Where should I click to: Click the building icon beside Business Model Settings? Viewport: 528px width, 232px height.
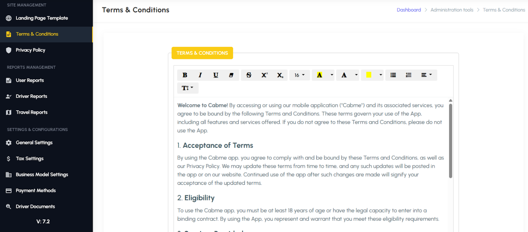coord(9,175)
